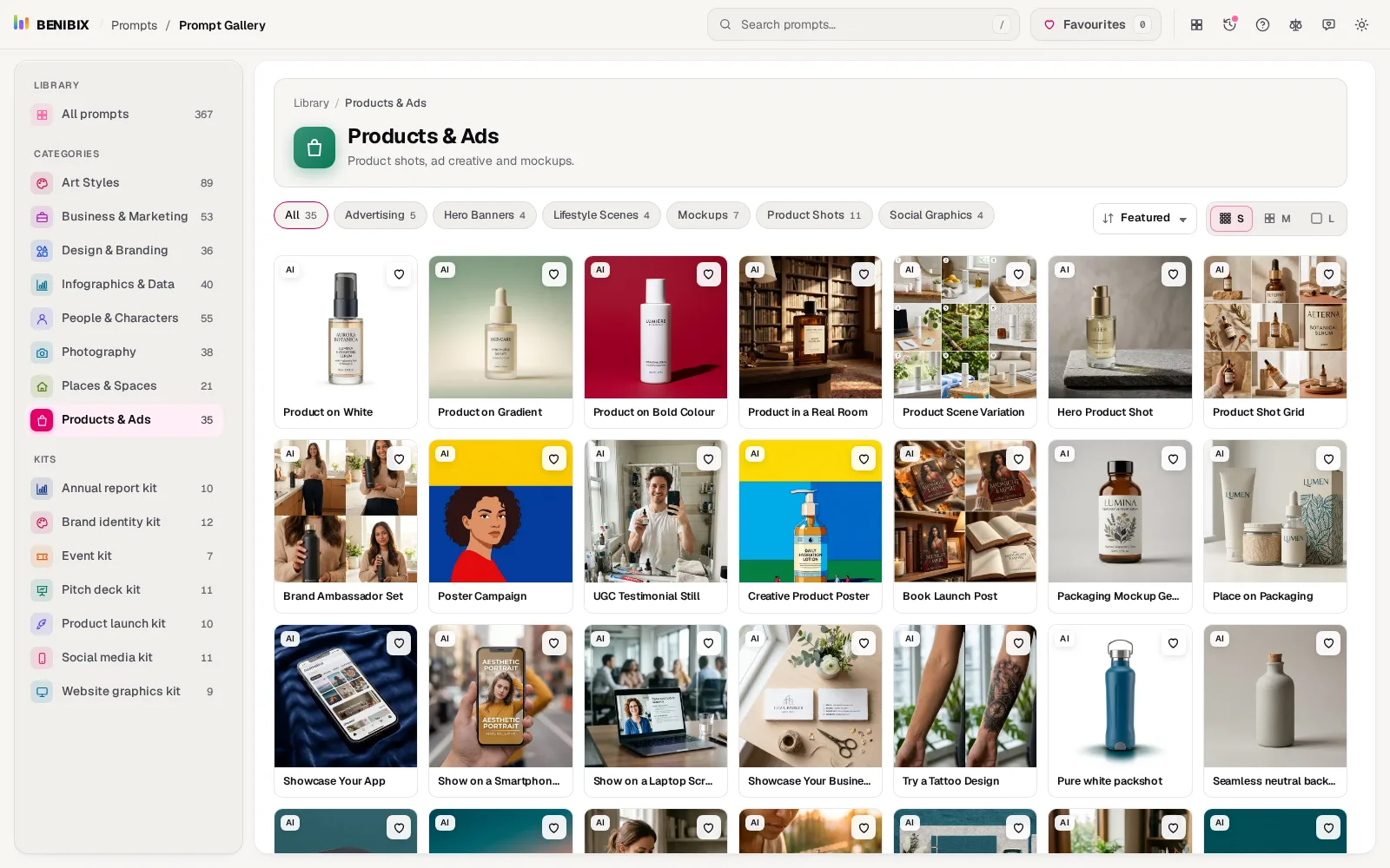
Task: Click the Infographics & Data chart icon
Action: pos(42,285)
